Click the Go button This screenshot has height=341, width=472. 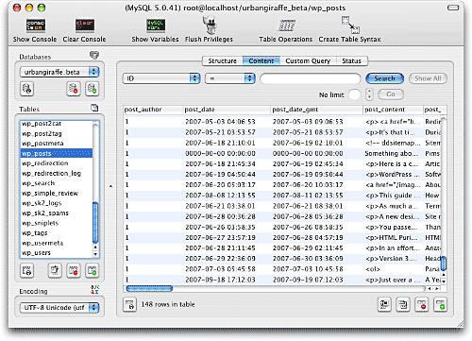391,94
